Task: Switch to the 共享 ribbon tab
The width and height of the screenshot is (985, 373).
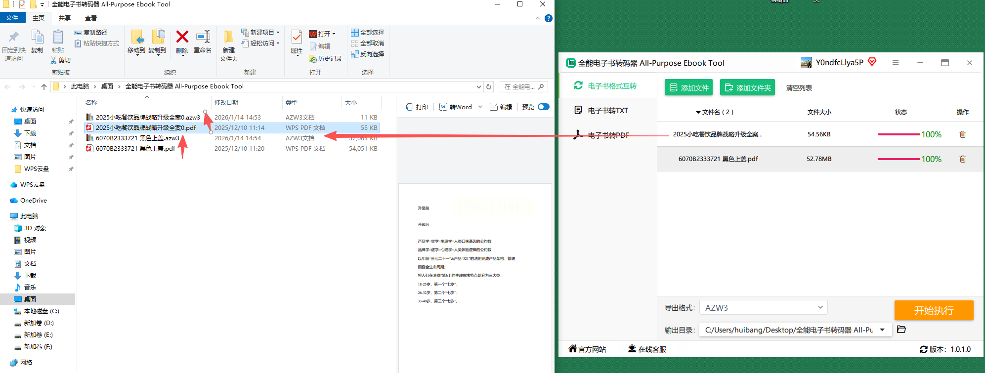Action: tap(65, 18)
